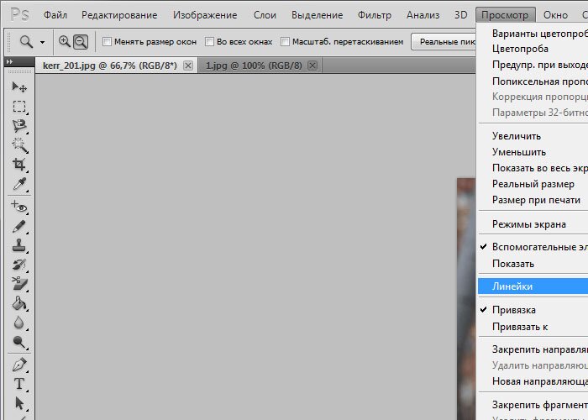Expand the toolbar with double-arrow icon
This screenshot has height=420, width=588.
(10, 61)
